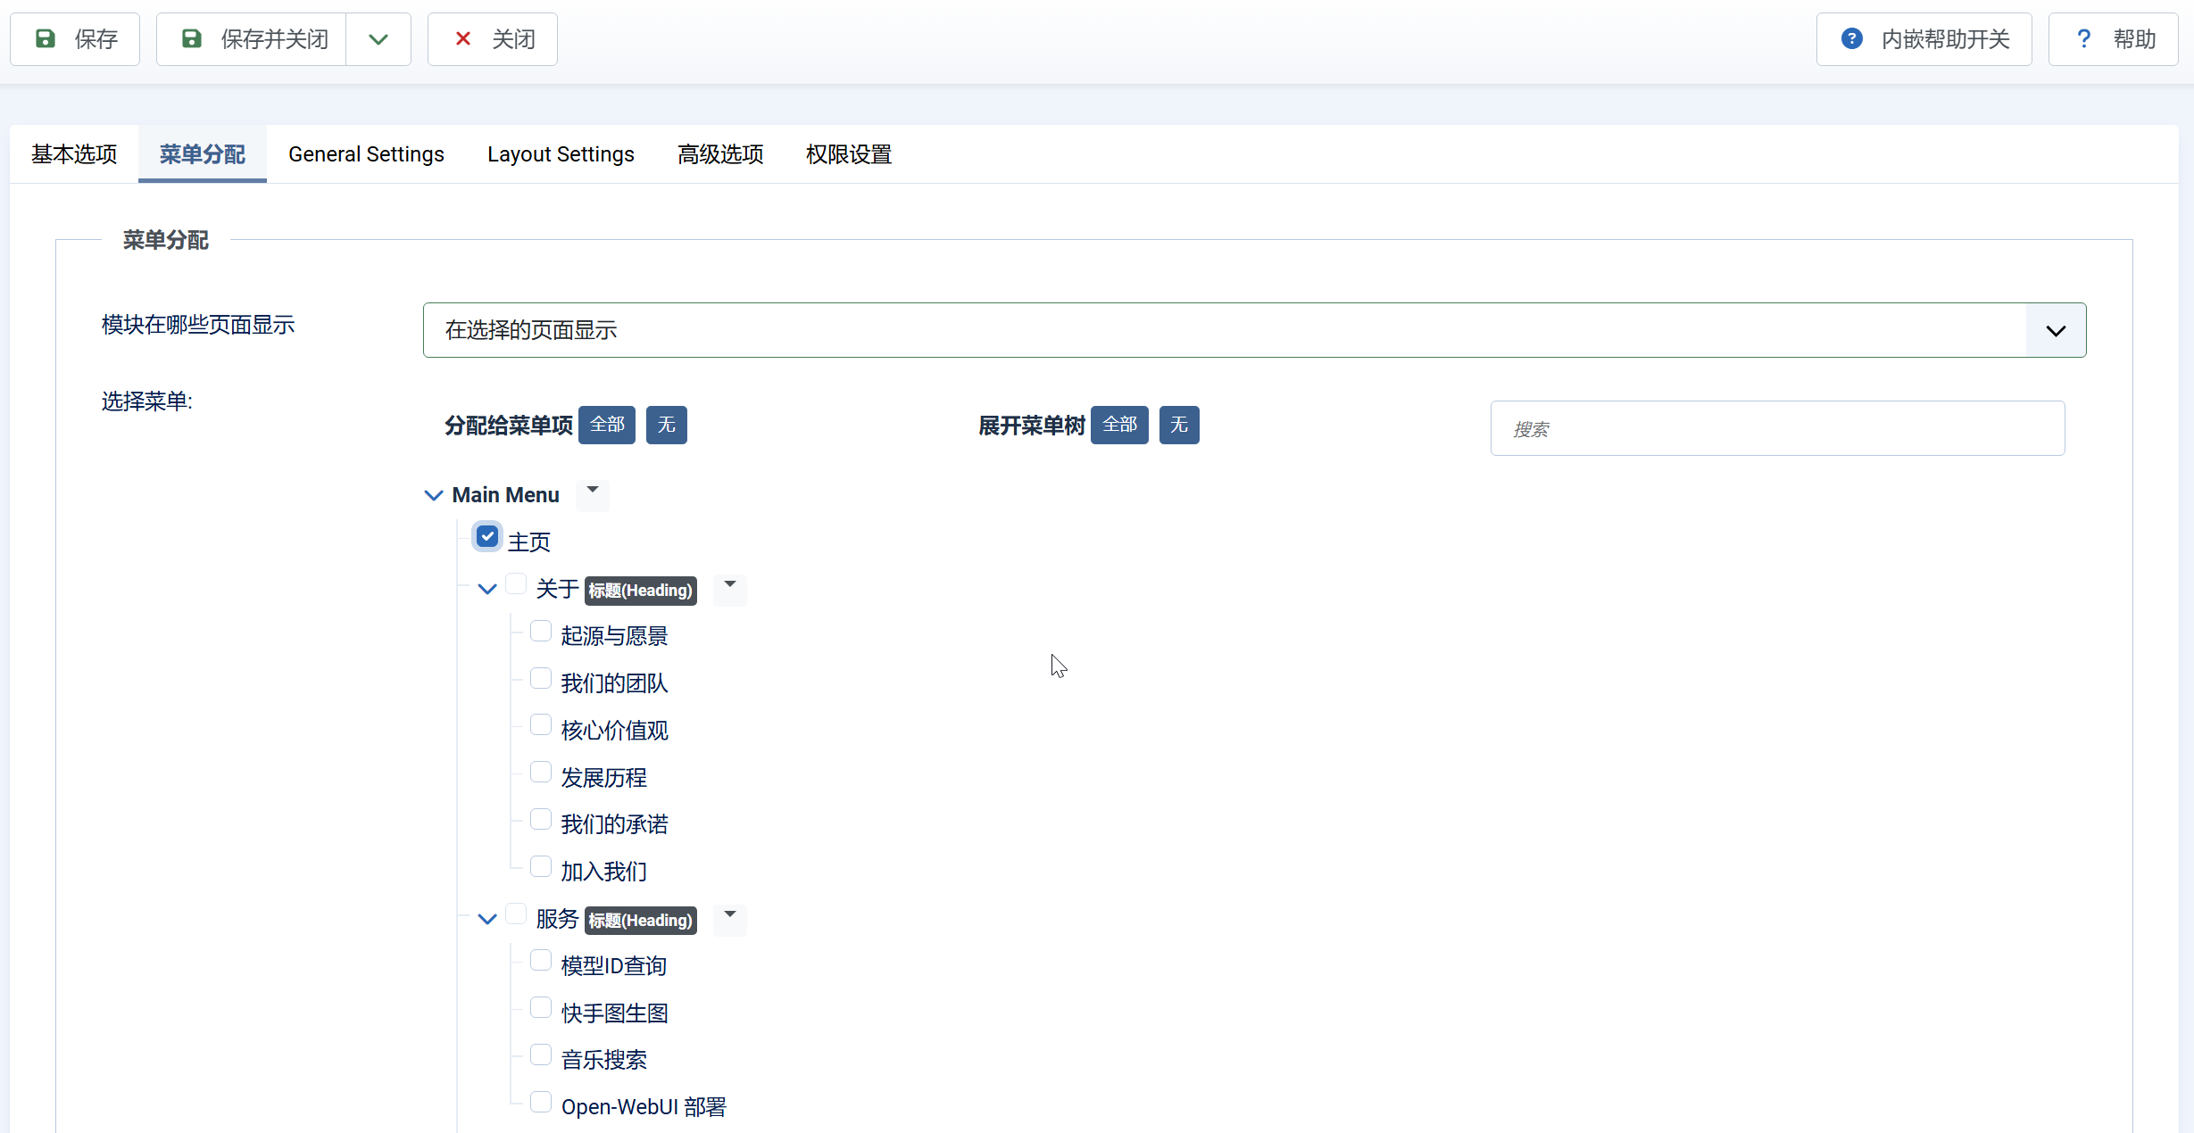Check the 我们的团队 checkbox
This screenshot has width=2194, height=1133.
coord(541,679)
